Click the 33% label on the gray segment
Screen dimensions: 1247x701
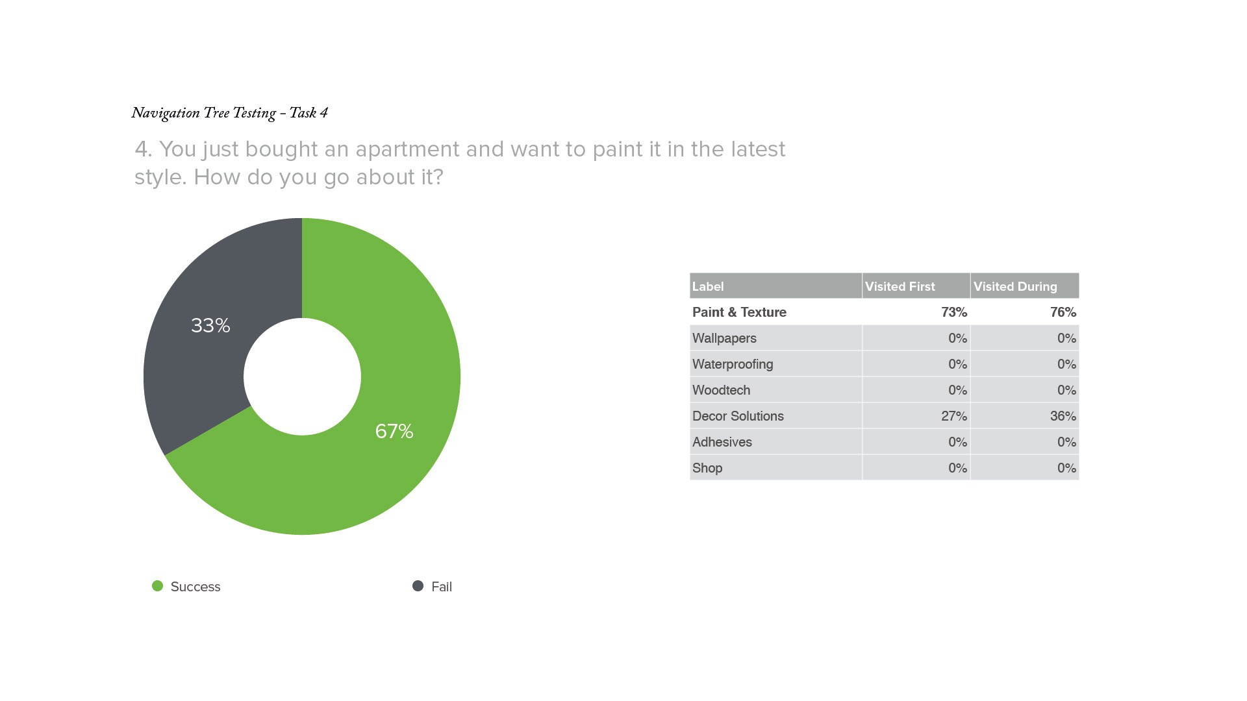click(x=210, y=325)
